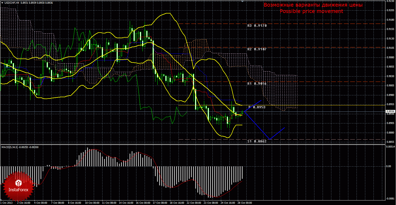Click the current price tag 0.8936

[x=391, y=112]
